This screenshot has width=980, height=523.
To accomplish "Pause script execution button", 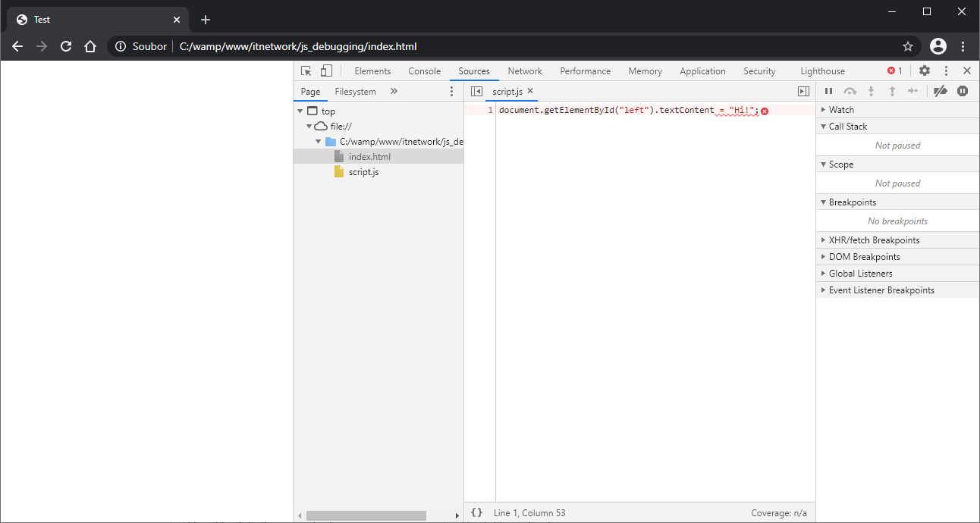I will (829, 91).
